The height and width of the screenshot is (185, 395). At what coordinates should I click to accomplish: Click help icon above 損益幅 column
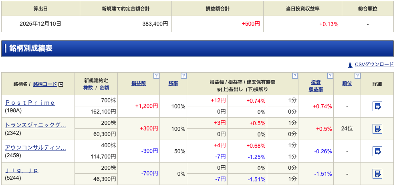[x=295, y=75]
